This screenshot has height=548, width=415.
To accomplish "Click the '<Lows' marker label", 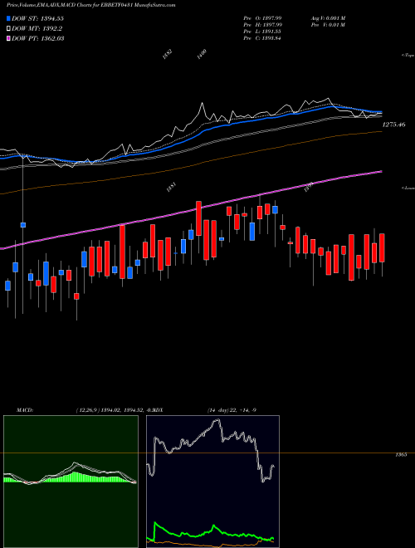I will (x=408, y=188).
